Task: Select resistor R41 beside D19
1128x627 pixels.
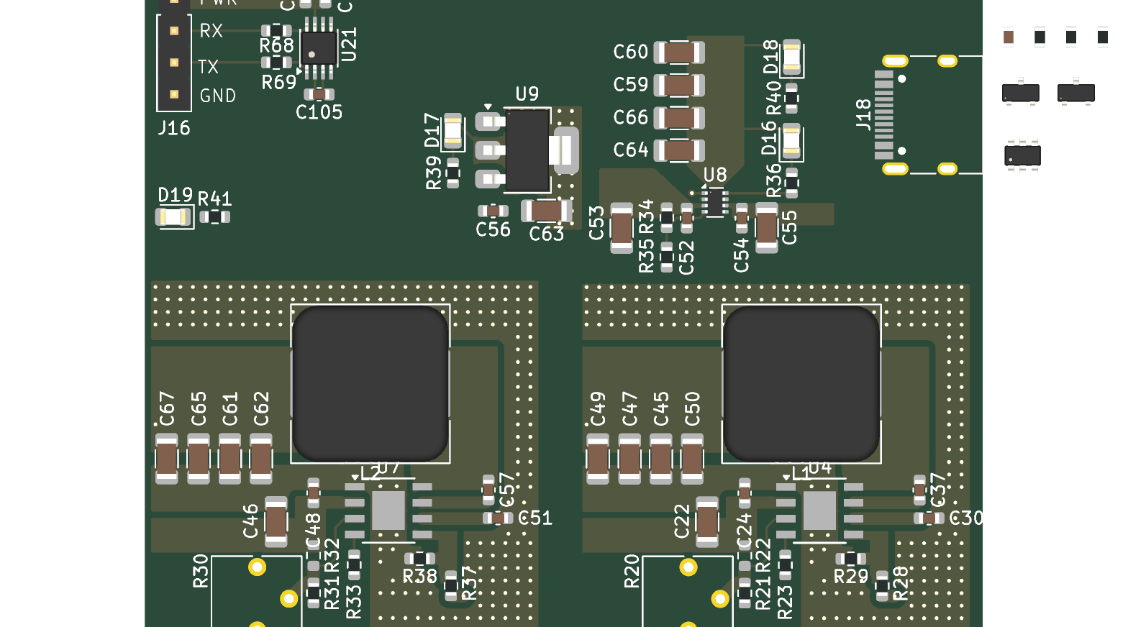Action: point(214,216)
